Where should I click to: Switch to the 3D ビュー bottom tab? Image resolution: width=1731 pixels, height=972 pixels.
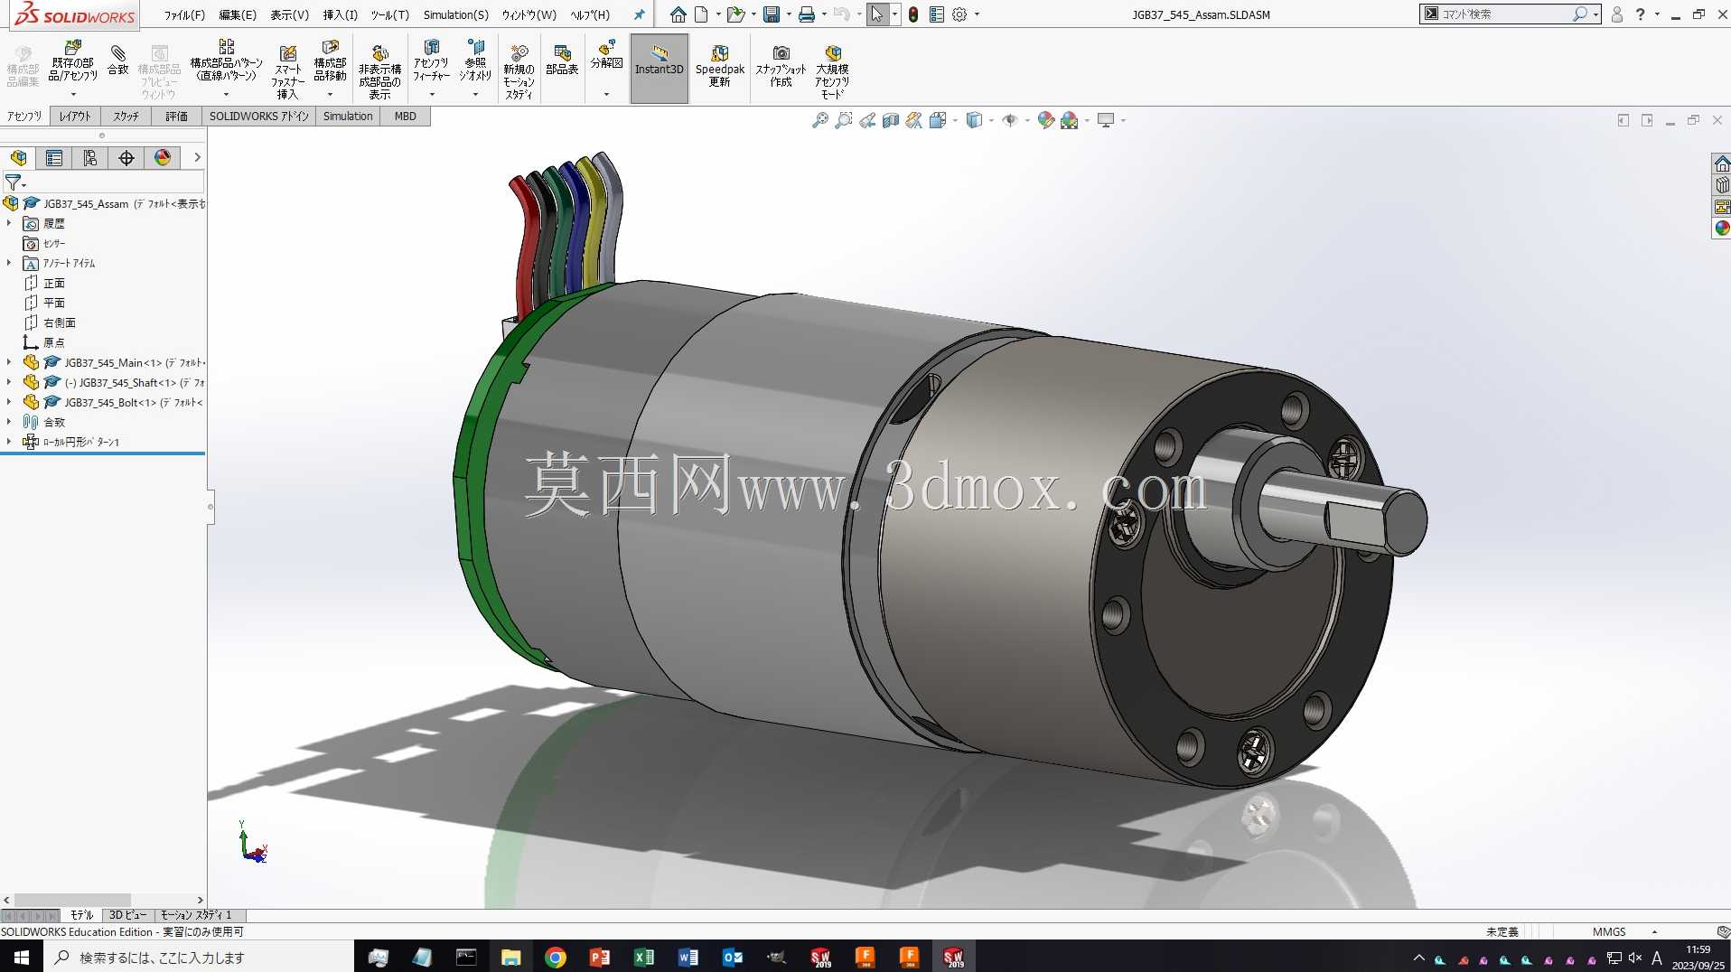point(127,915)
